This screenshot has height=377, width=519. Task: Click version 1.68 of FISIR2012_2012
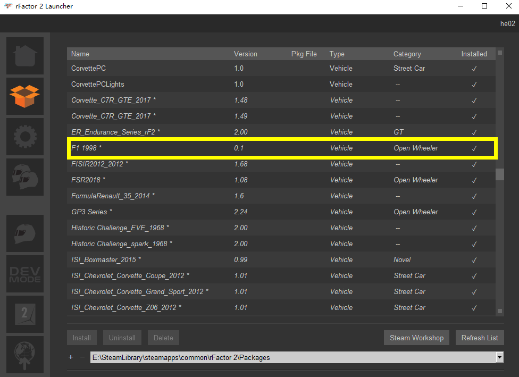click(241, 164)
